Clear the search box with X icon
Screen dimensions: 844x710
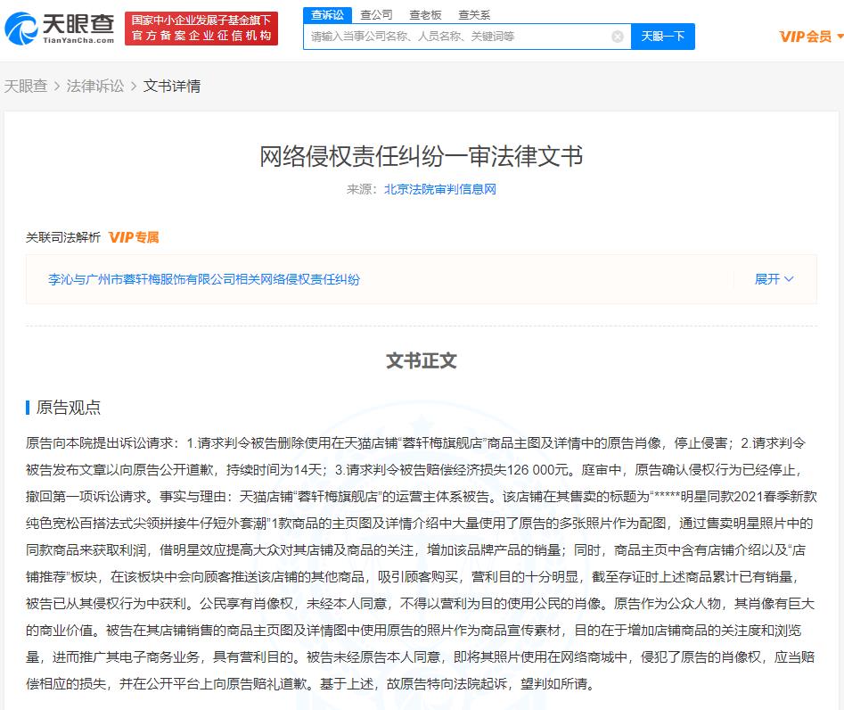pos(618,37)
